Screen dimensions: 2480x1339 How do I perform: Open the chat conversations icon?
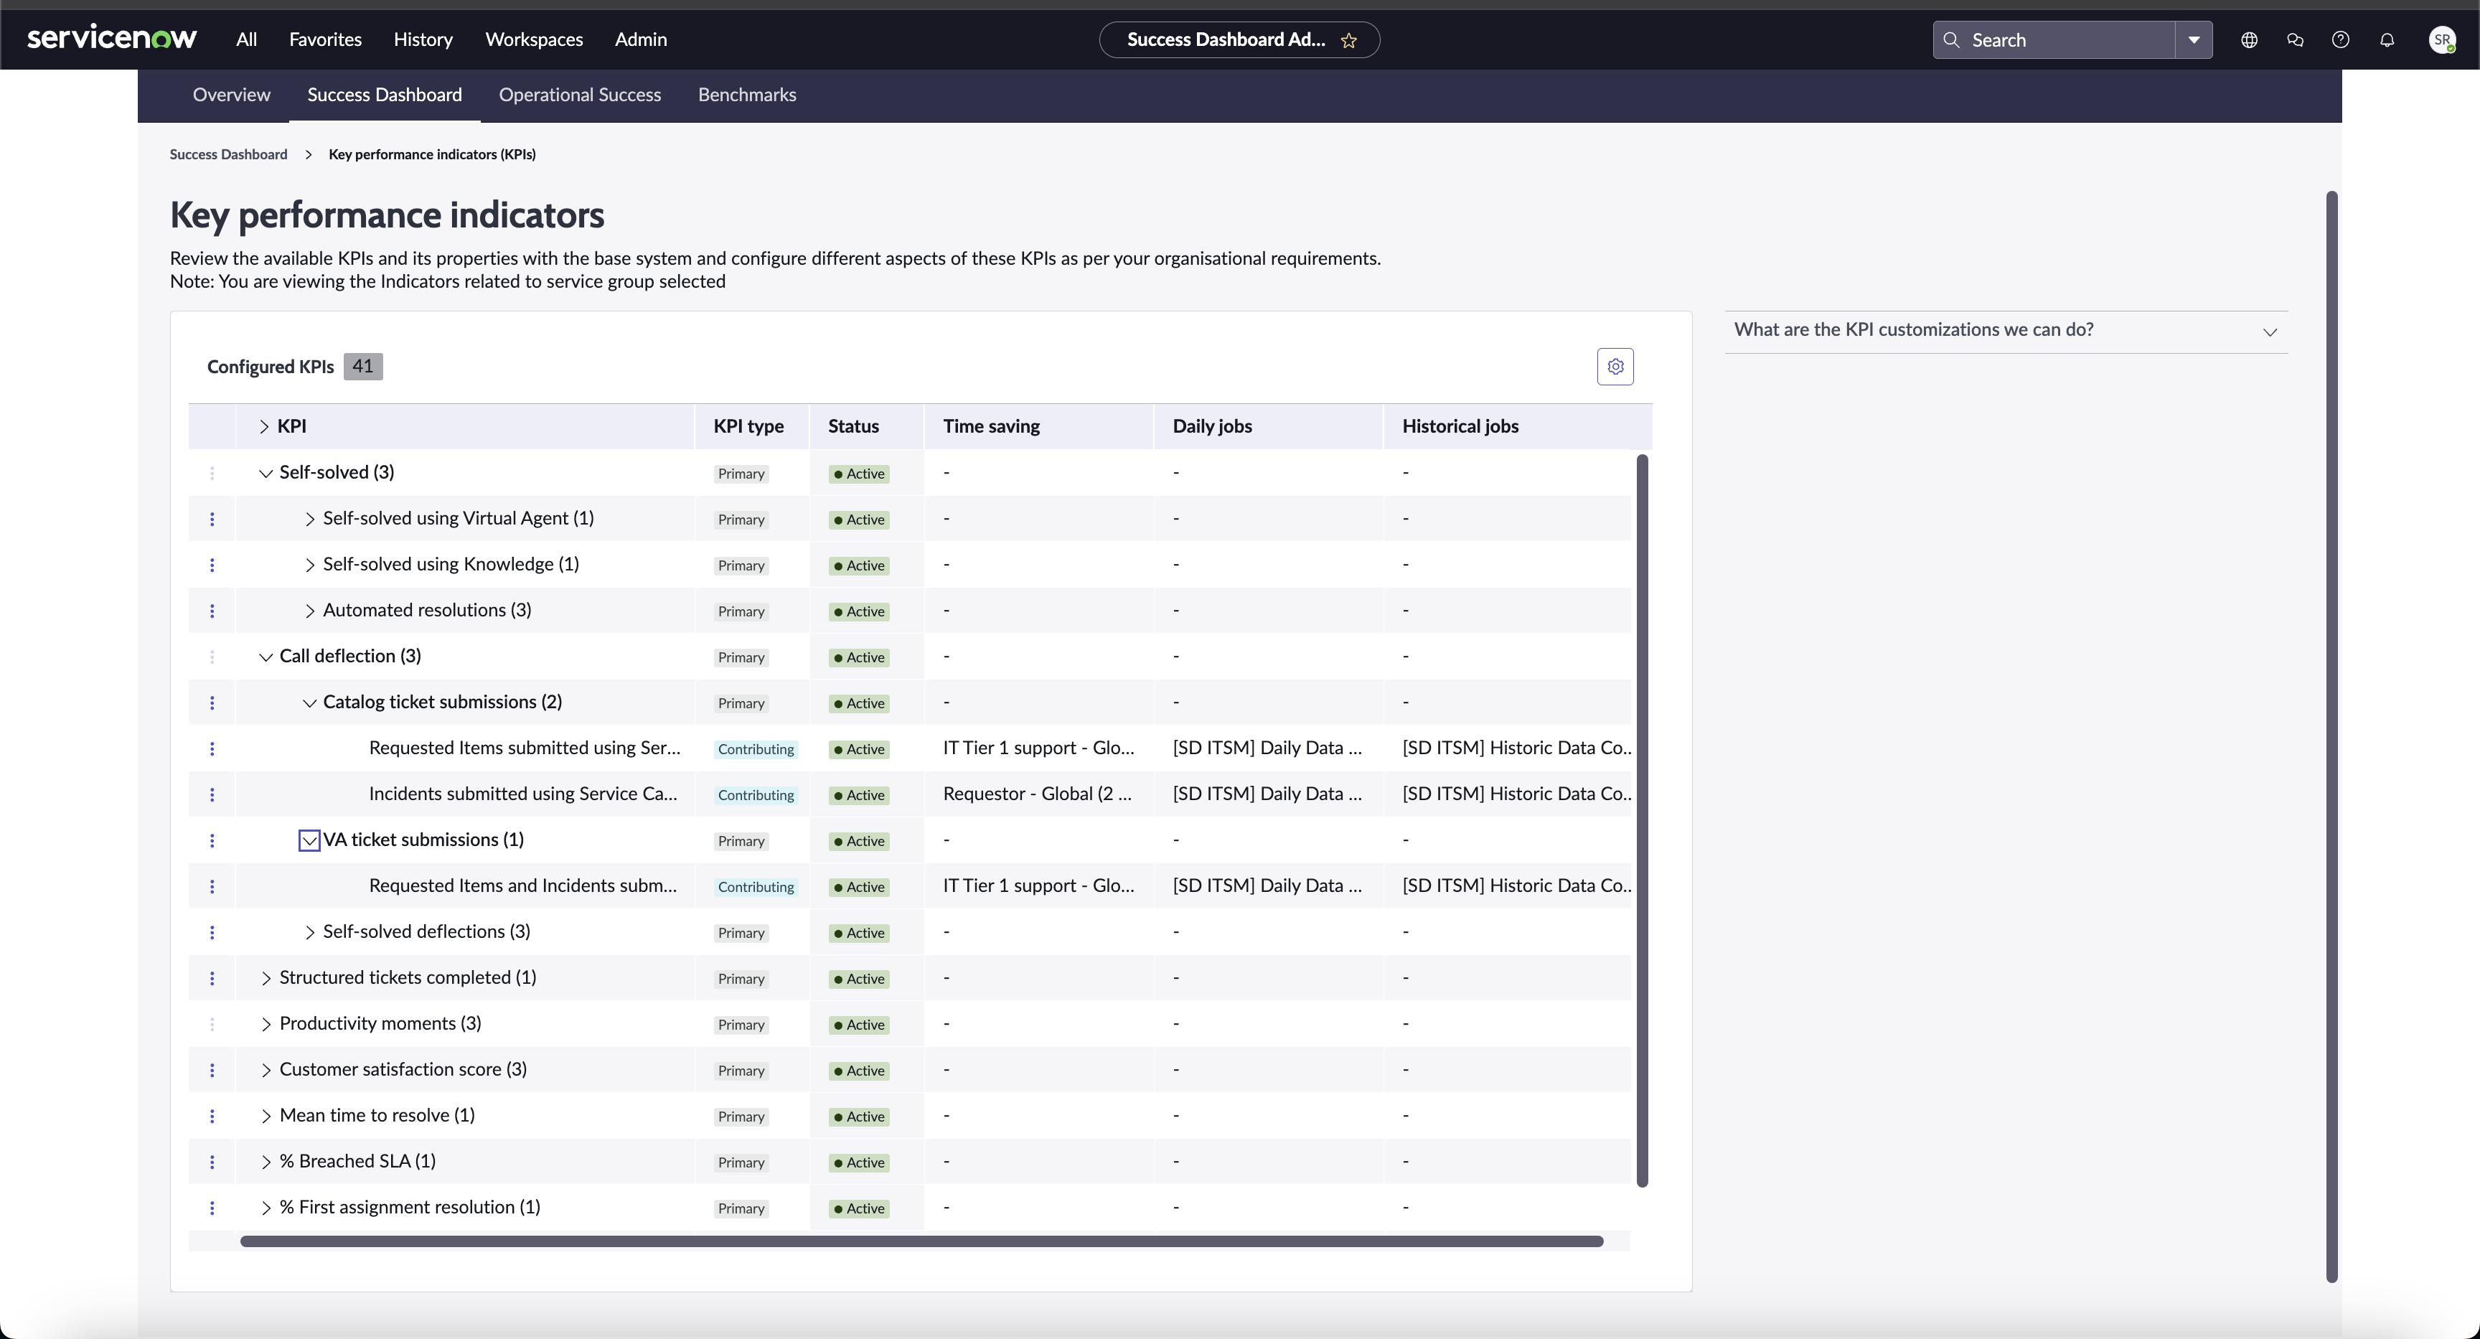[x=2295, y=40]
